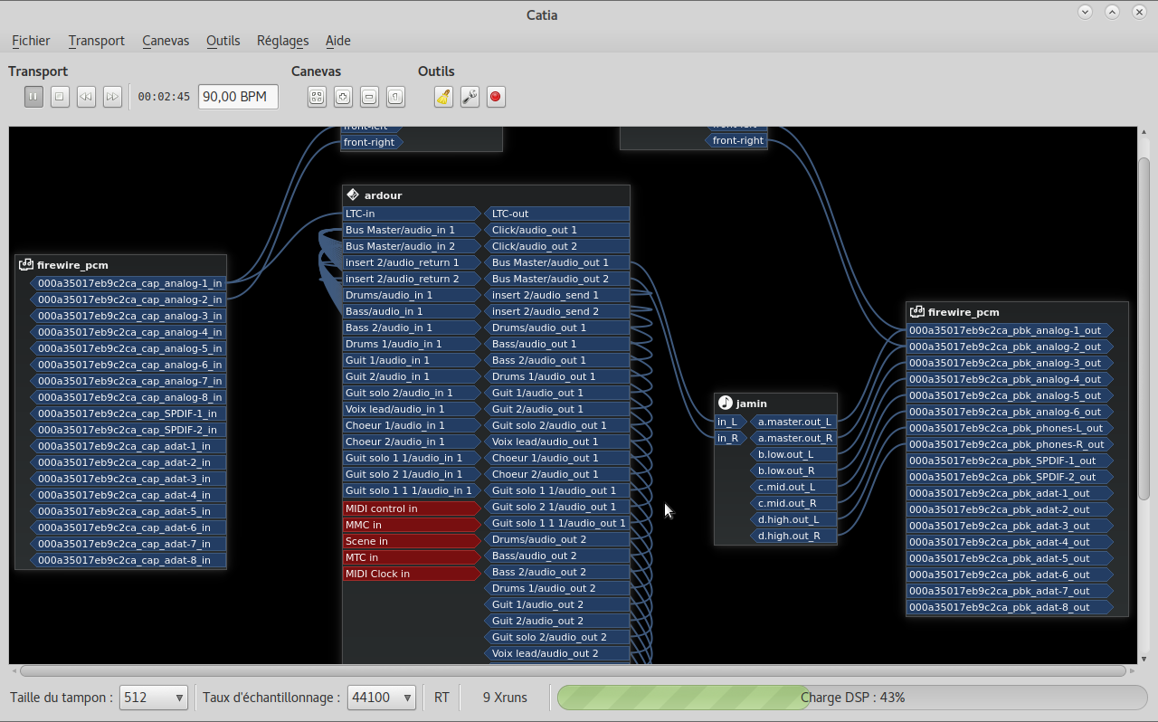Select jamin in_R port
This screenshot has height=722, width=1158.
pos(729,438)
